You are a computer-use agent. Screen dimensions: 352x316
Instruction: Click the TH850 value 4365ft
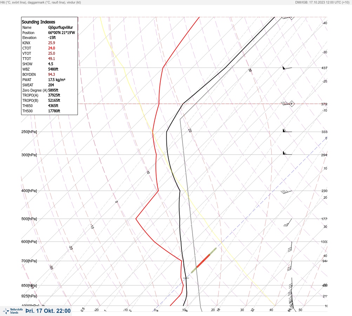point(53,106)
